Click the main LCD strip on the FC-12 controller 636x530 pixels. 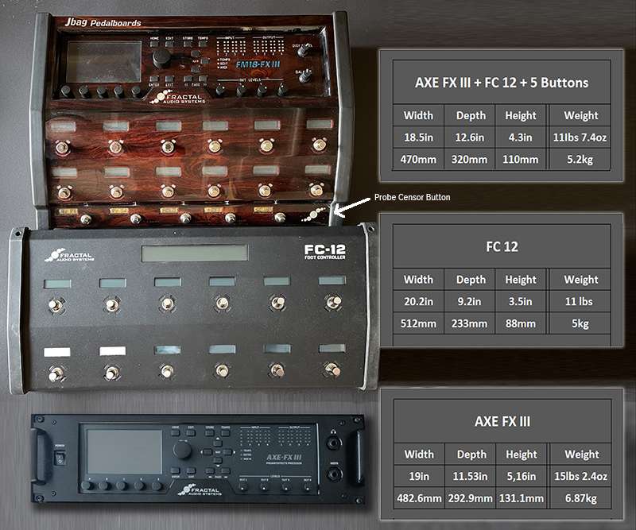pos(195,253)
